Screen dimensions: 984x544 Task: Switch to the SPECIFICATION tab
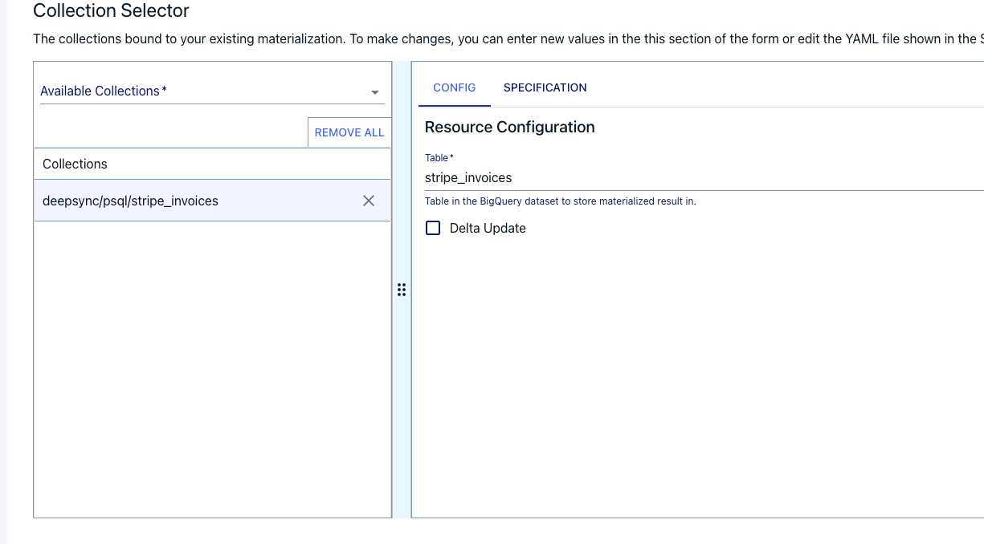[545, 87]
